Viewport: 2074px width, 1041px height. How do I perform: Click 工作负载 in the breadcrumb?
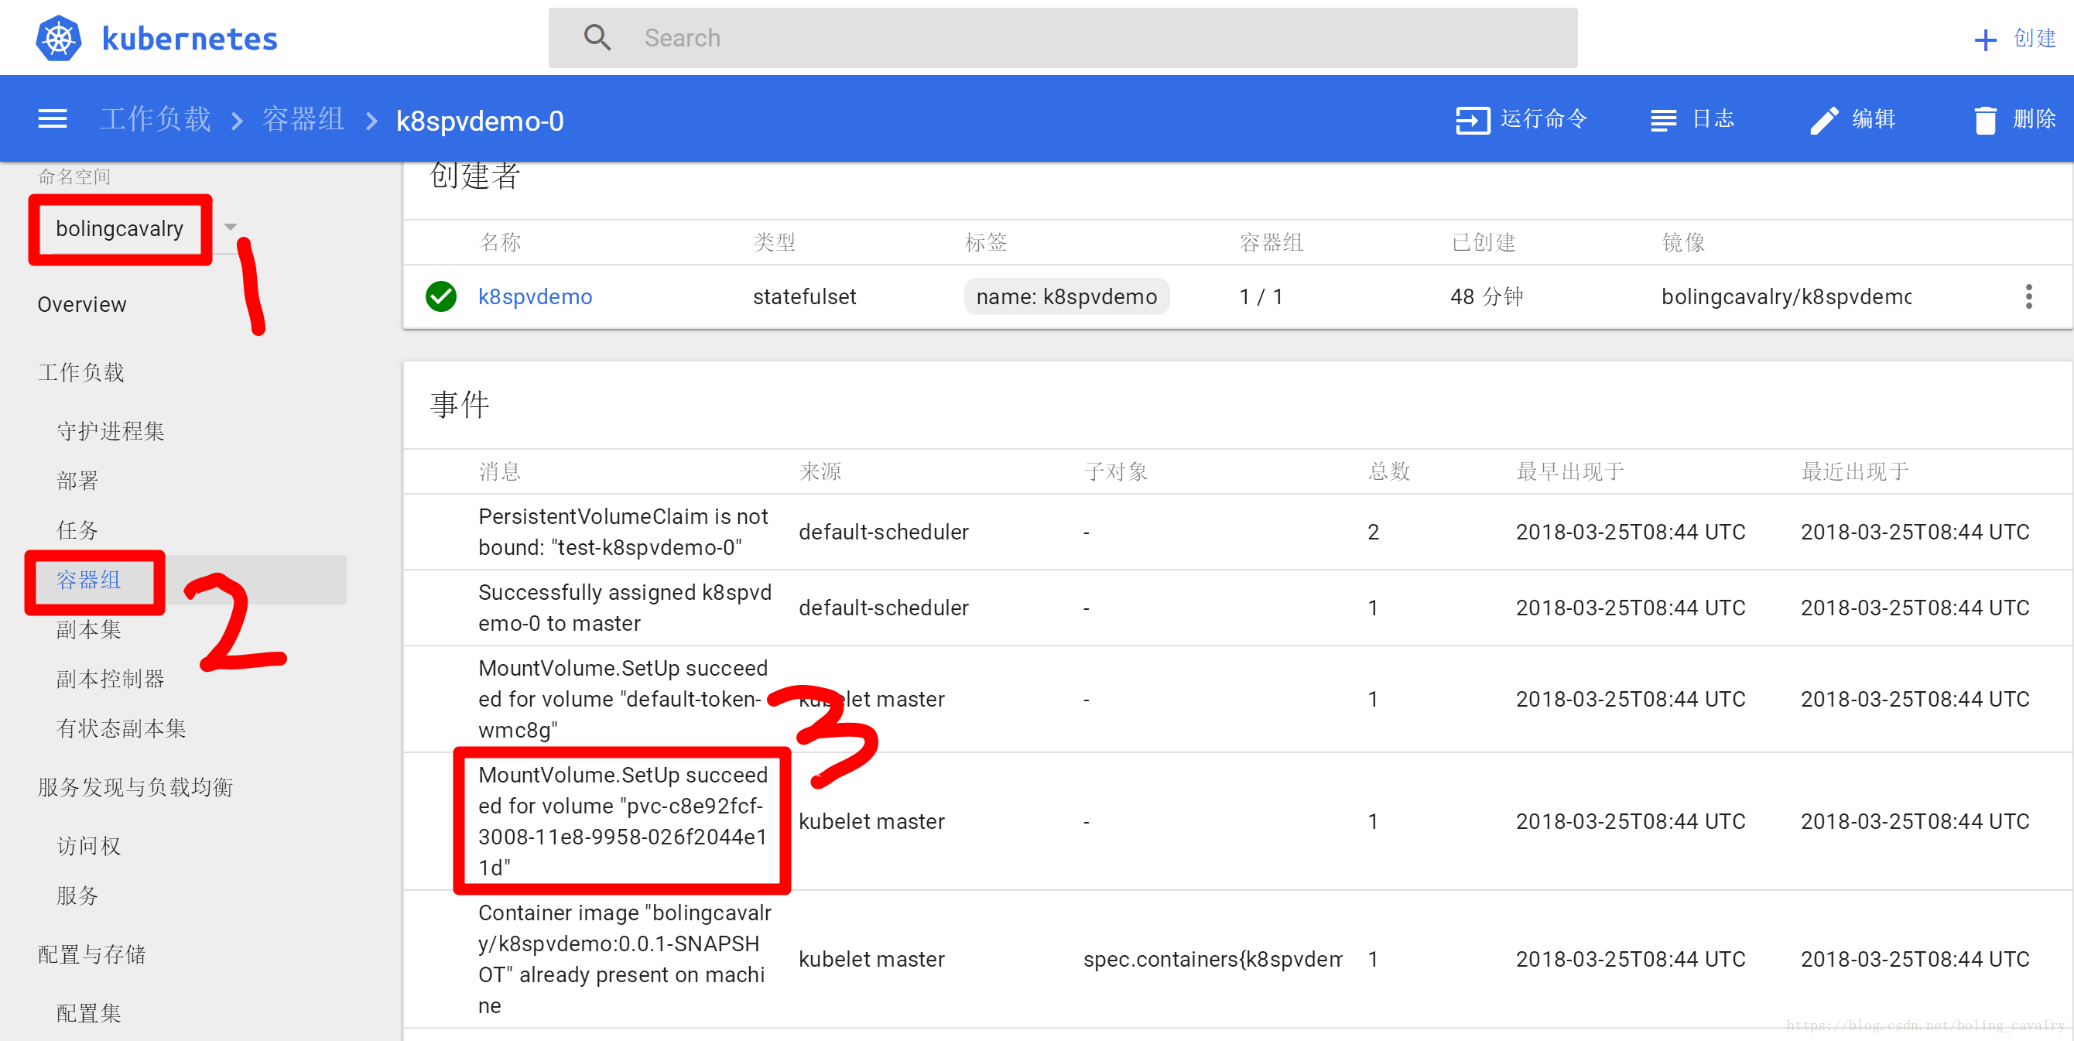155,119
